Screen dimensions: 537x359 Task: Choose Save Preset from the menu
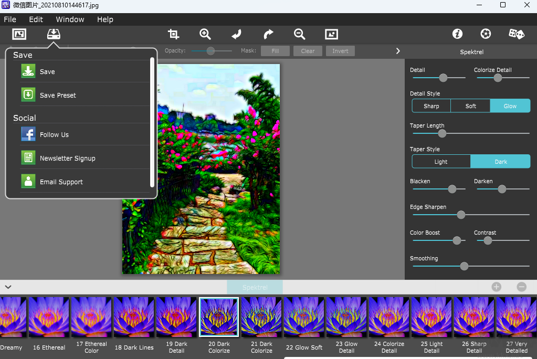click(x=58, y=95)
